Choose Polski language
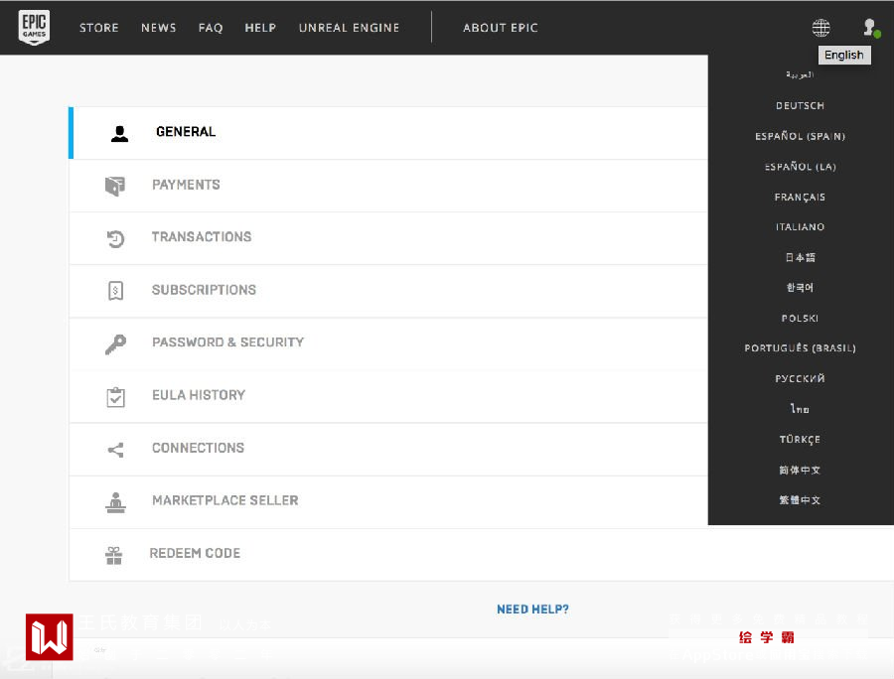Viewport: 894px width, 679px height. coord(800,318)
